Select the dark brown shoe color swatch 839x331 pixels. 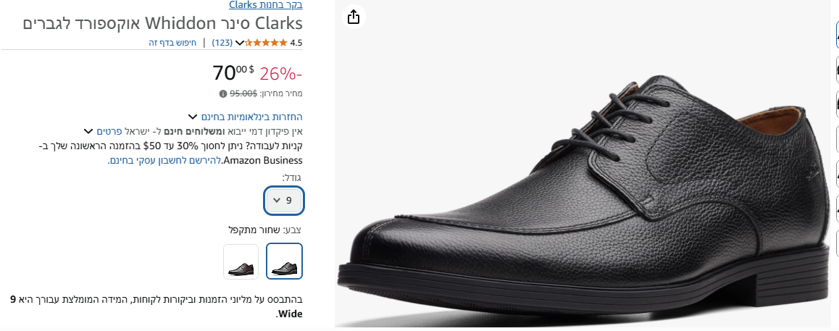coord(241,261)
